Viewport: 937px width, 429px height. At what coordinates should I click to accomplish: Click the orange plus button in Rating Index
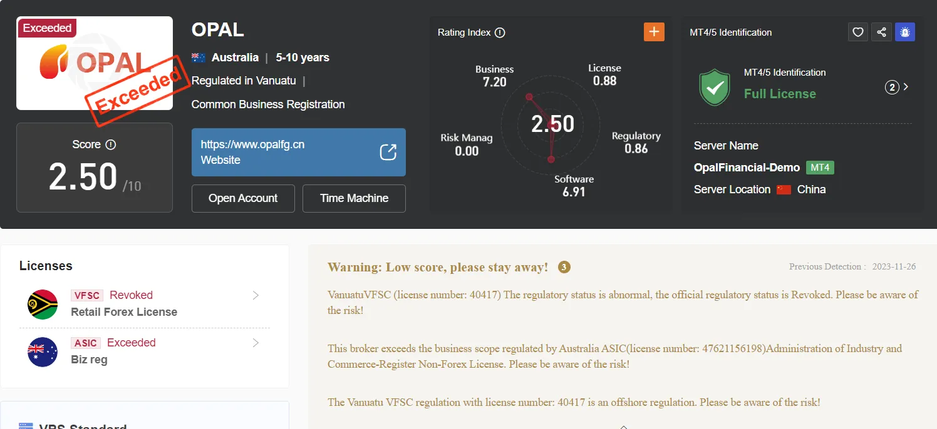coord(654,32)
